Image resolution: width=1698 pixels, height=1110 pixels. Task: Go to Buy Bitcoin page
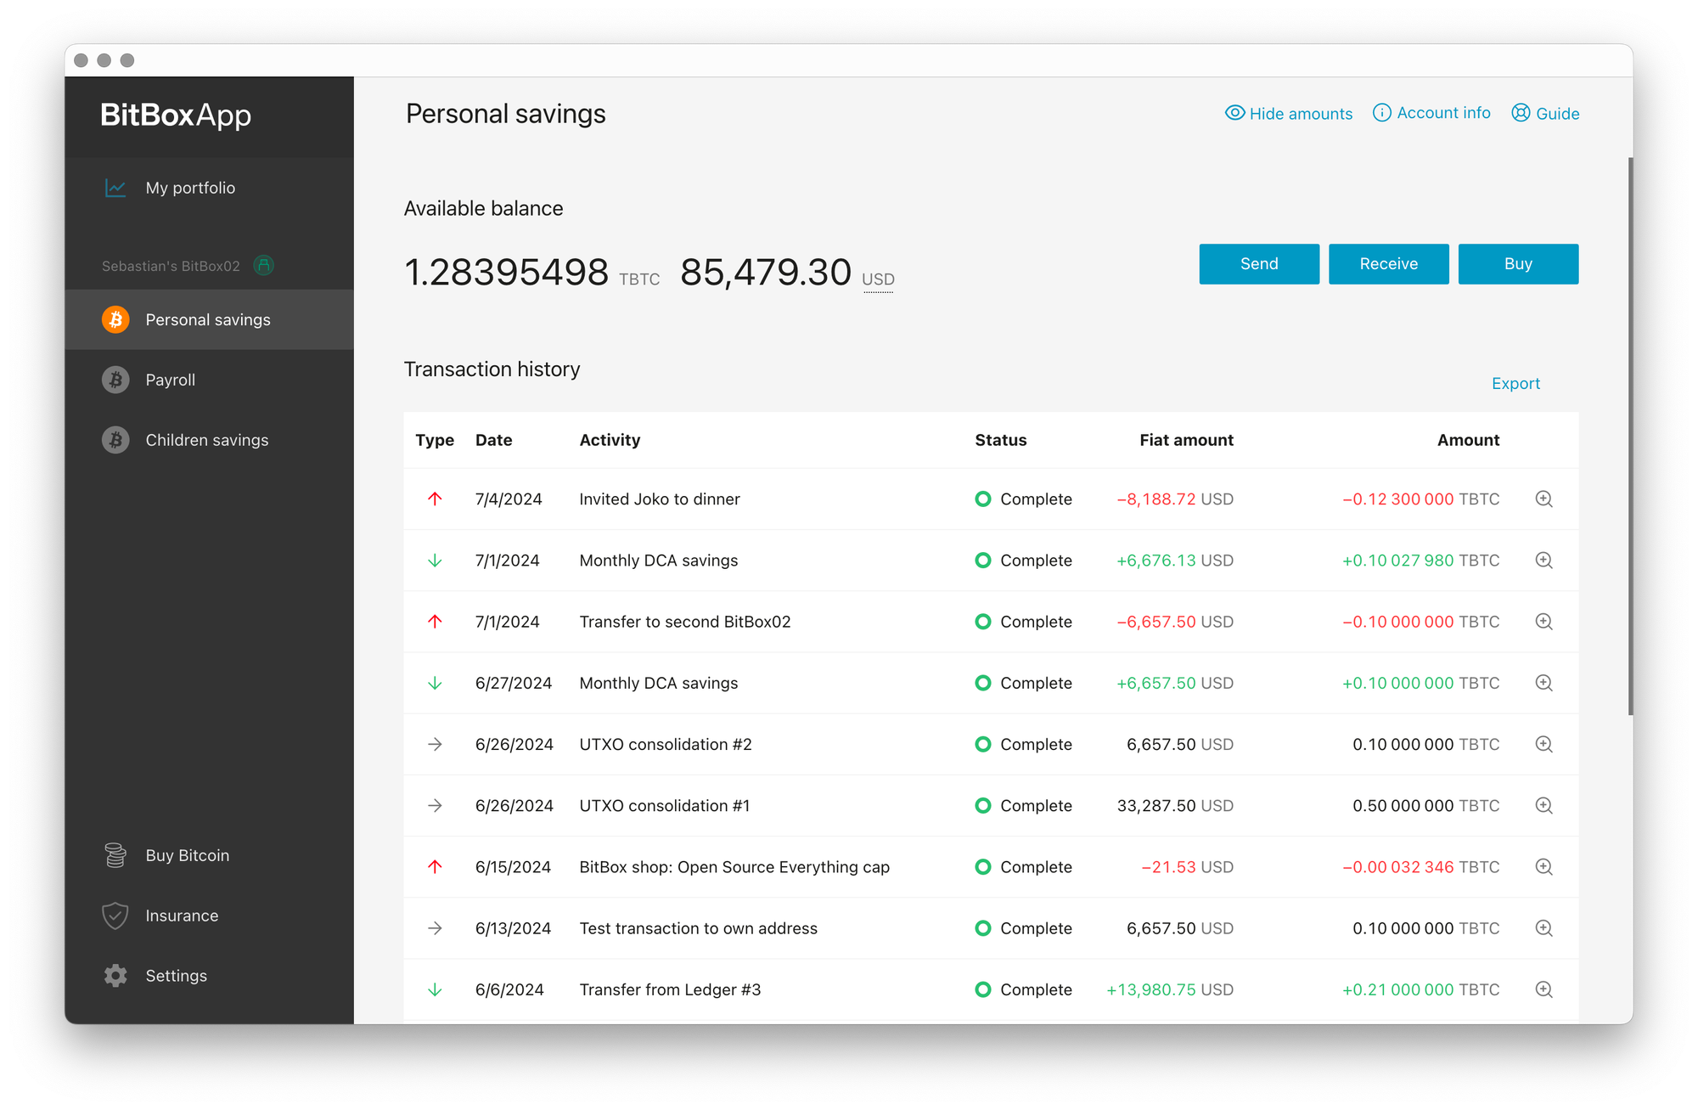click(209, 855)
